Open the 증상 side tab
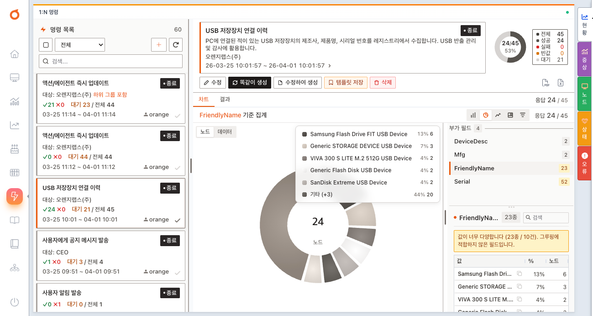593x316 pixels. [x=584, y=59]
